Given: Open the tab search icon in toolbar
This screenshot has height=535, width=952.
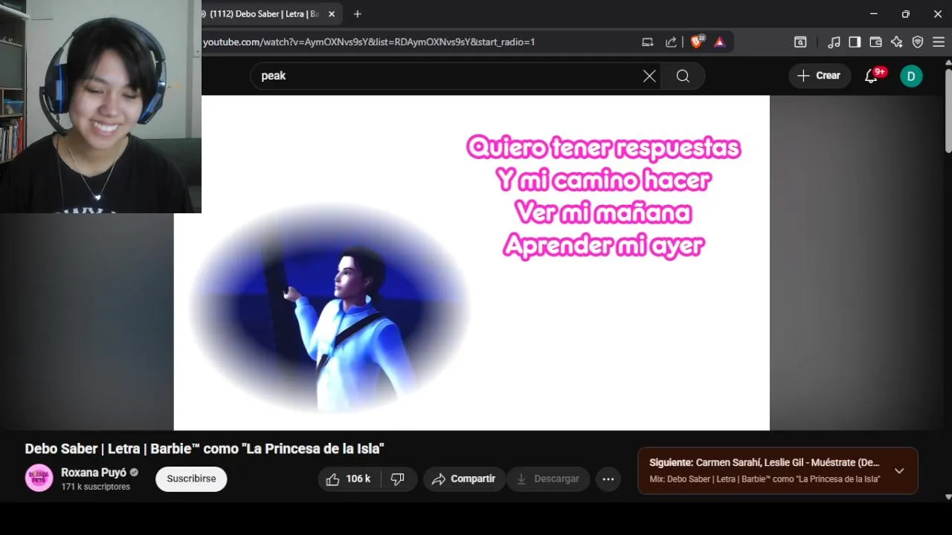Looking at the screenshot, I should [x=800, y=42].
